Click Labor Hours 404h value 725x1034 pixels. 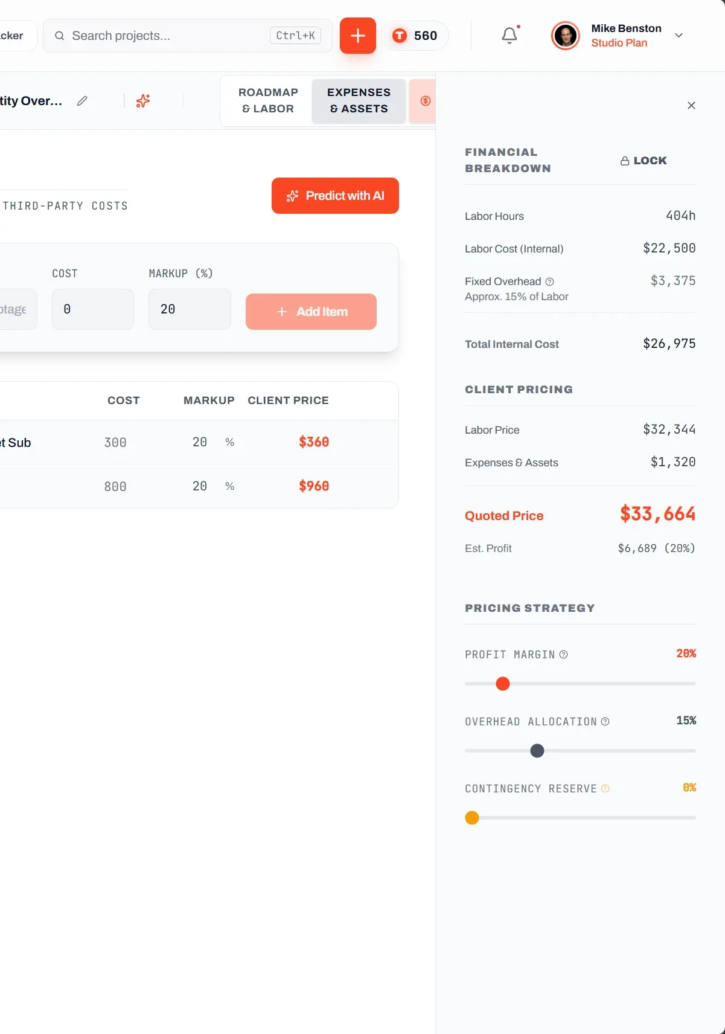[680, 216]
